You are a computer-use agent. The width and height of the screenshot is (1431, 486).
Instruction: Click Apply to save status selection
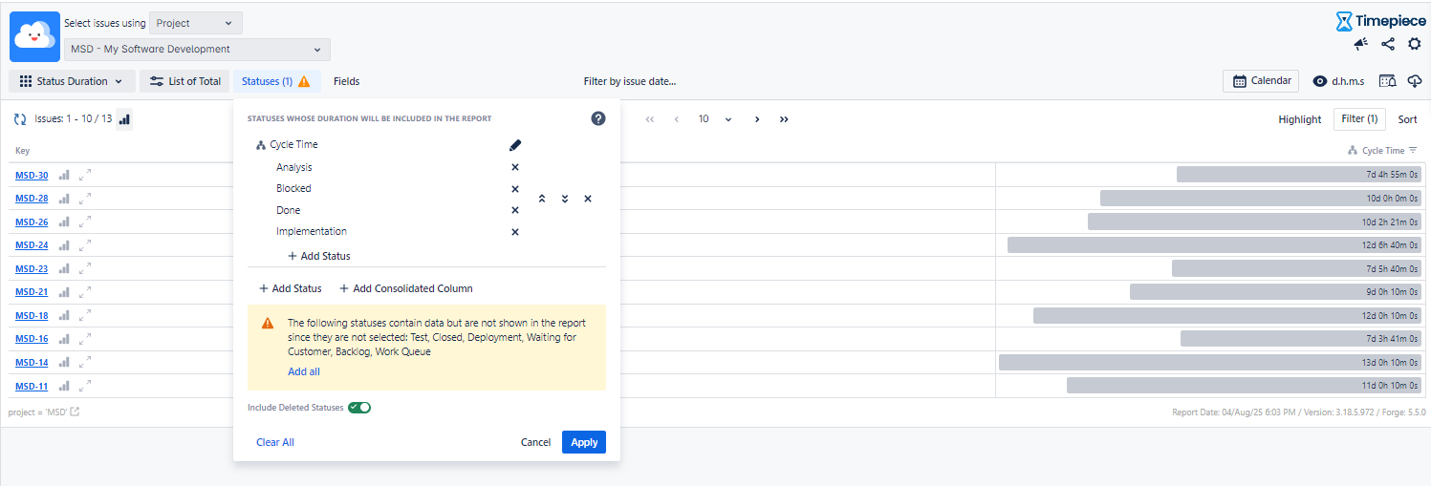point(584,442)
